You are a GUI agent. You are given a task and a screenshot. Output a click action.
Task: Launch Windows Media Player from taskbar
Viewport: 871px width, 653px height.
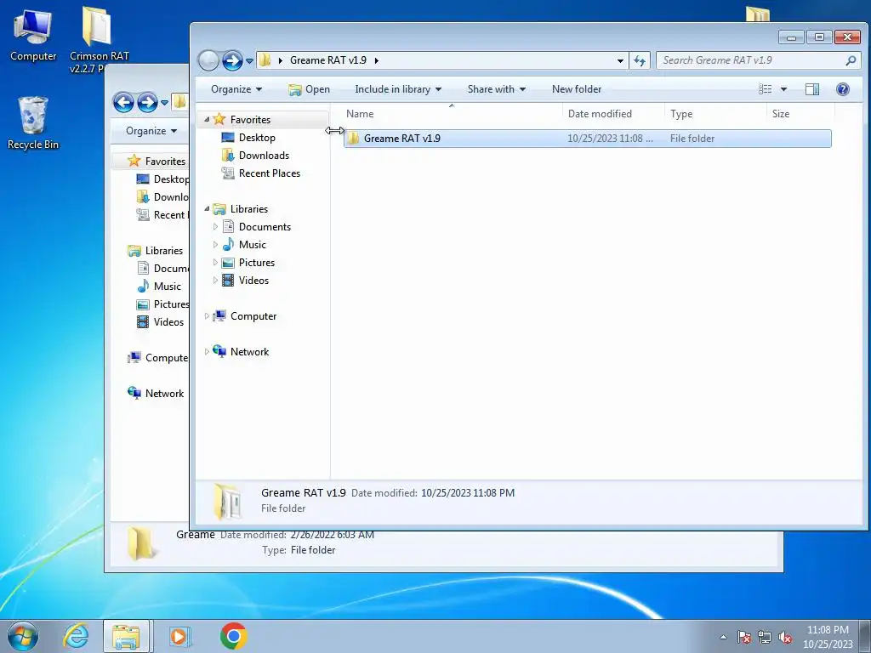[x=179, y=636]
